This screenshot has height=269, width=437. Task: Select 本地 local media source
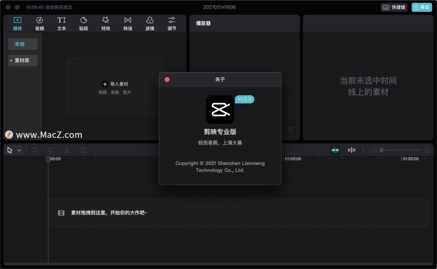coord(23,44)
